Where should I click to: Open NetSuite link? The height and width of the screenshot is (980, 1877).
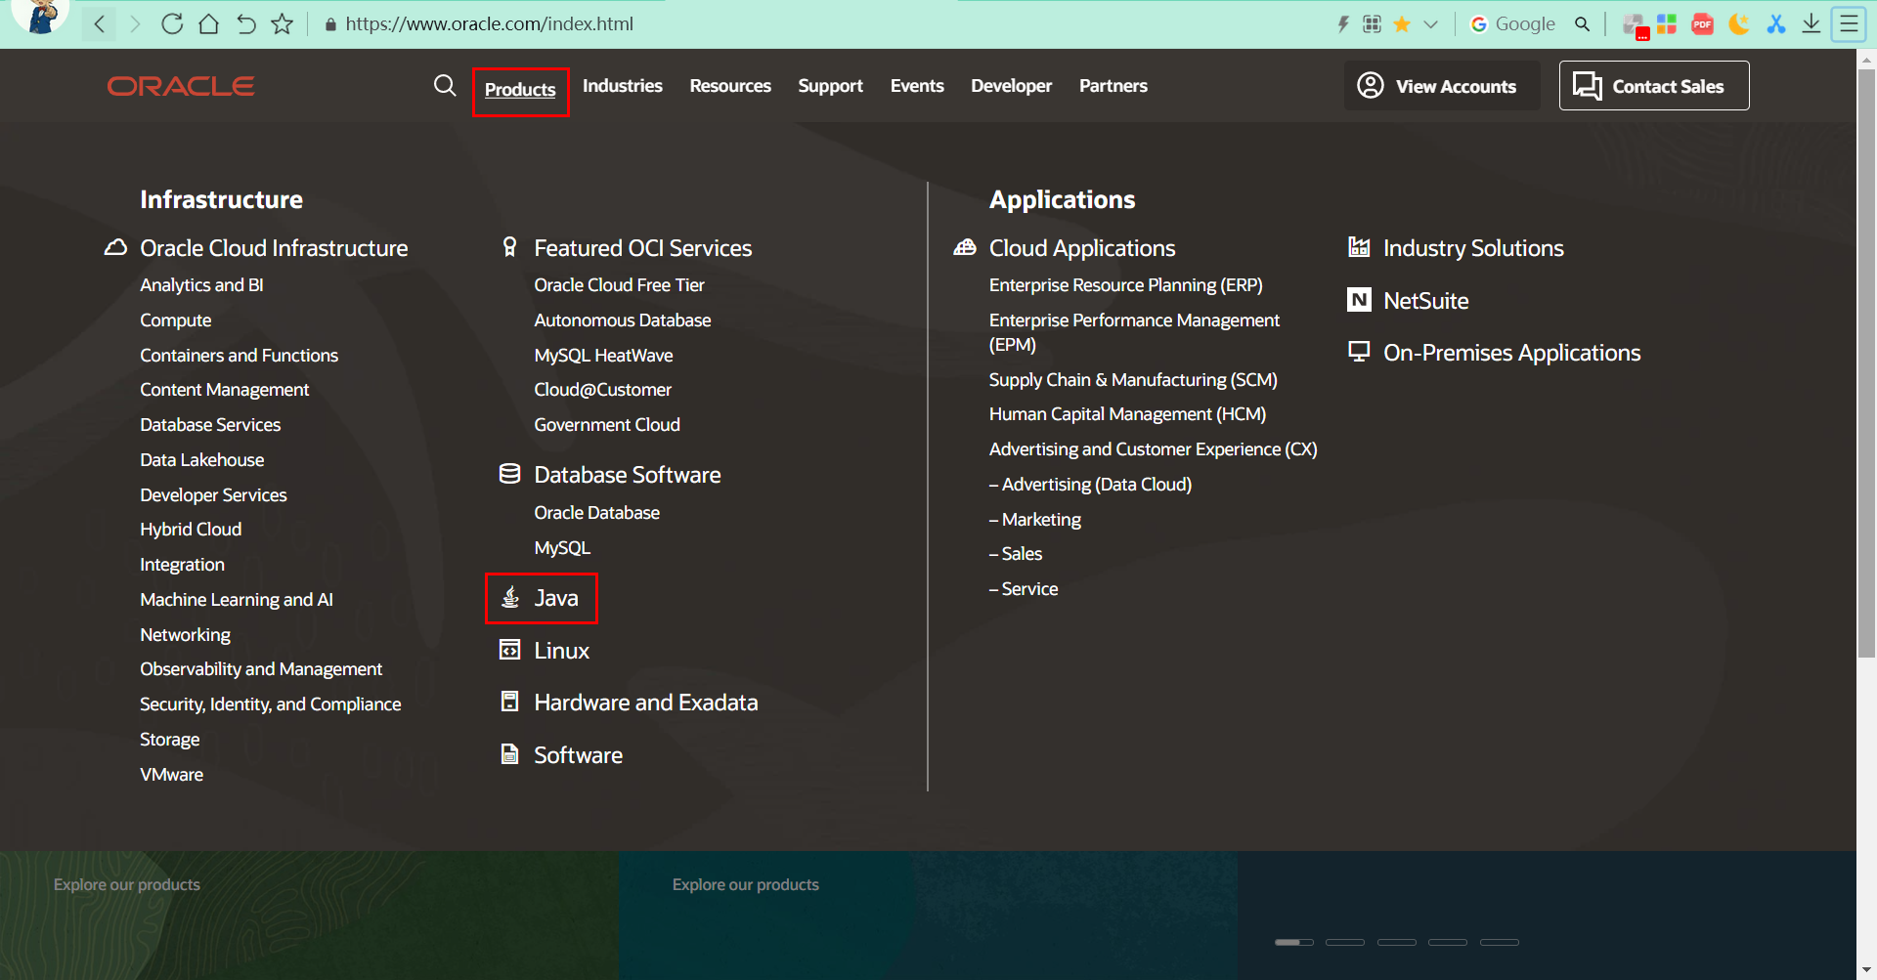(1425, 301)
